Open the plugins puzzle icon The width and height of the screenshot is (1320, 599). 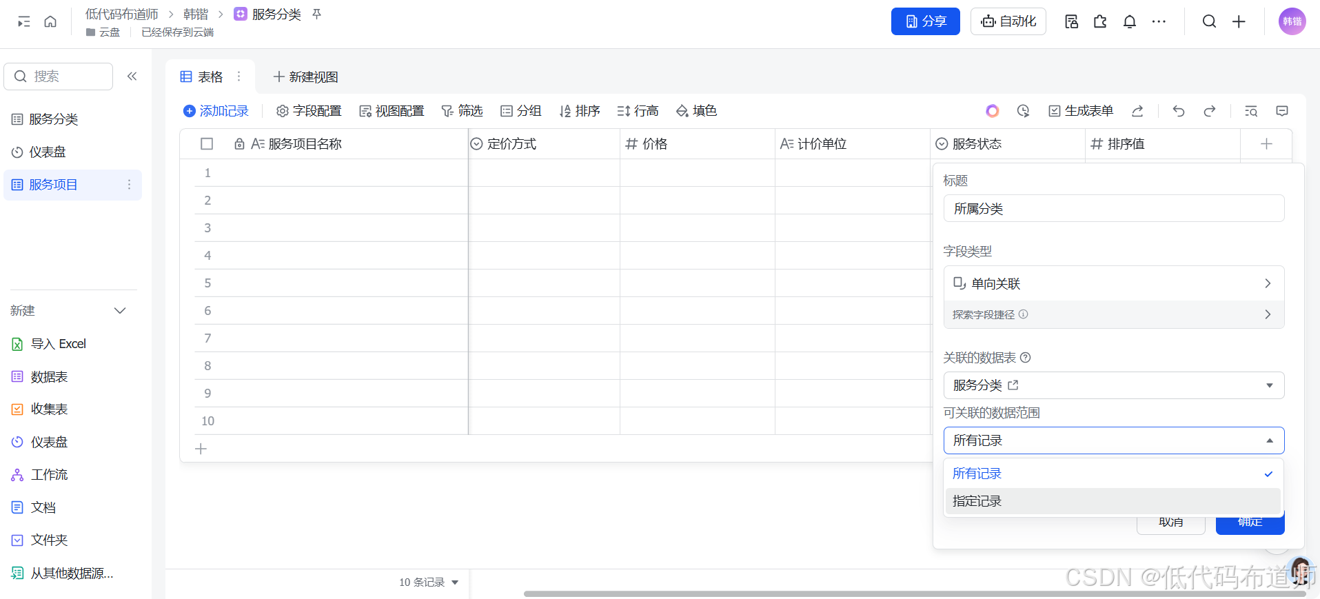[x=1100, y=22]
